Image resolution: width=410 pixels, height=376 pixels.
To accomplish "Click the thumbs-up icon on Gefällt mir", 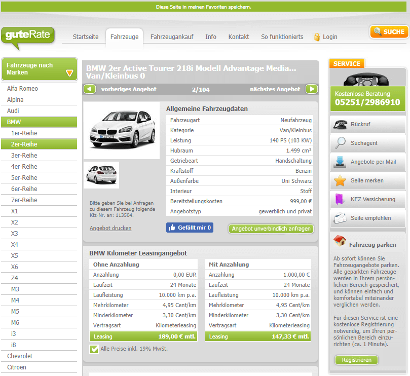I will [172, 228].
